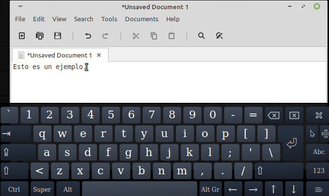The image size is (329, 196).
Task: Save the document using the floppy icon
Action: pyautogui.click(x=58, y=36)
